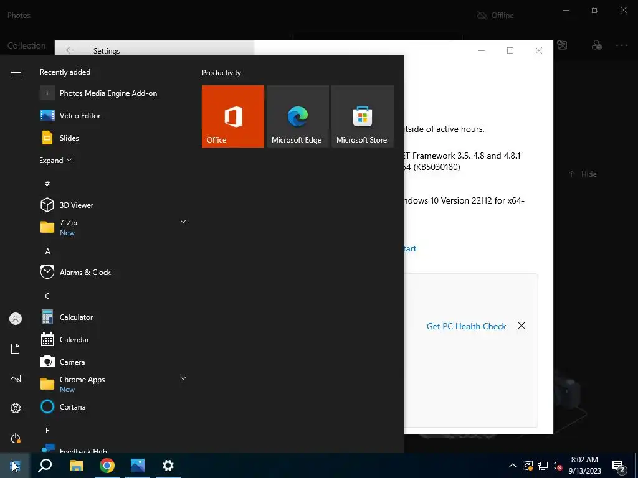Viewport: 638px width, 478px height.
Task: Launch Video Editor from recently added
Action: (113, 115)
